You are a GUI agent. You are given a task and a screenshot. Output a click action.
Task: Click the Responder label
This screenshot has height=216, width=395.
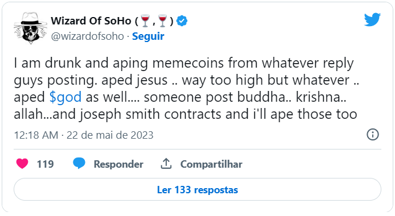point(118,164)
